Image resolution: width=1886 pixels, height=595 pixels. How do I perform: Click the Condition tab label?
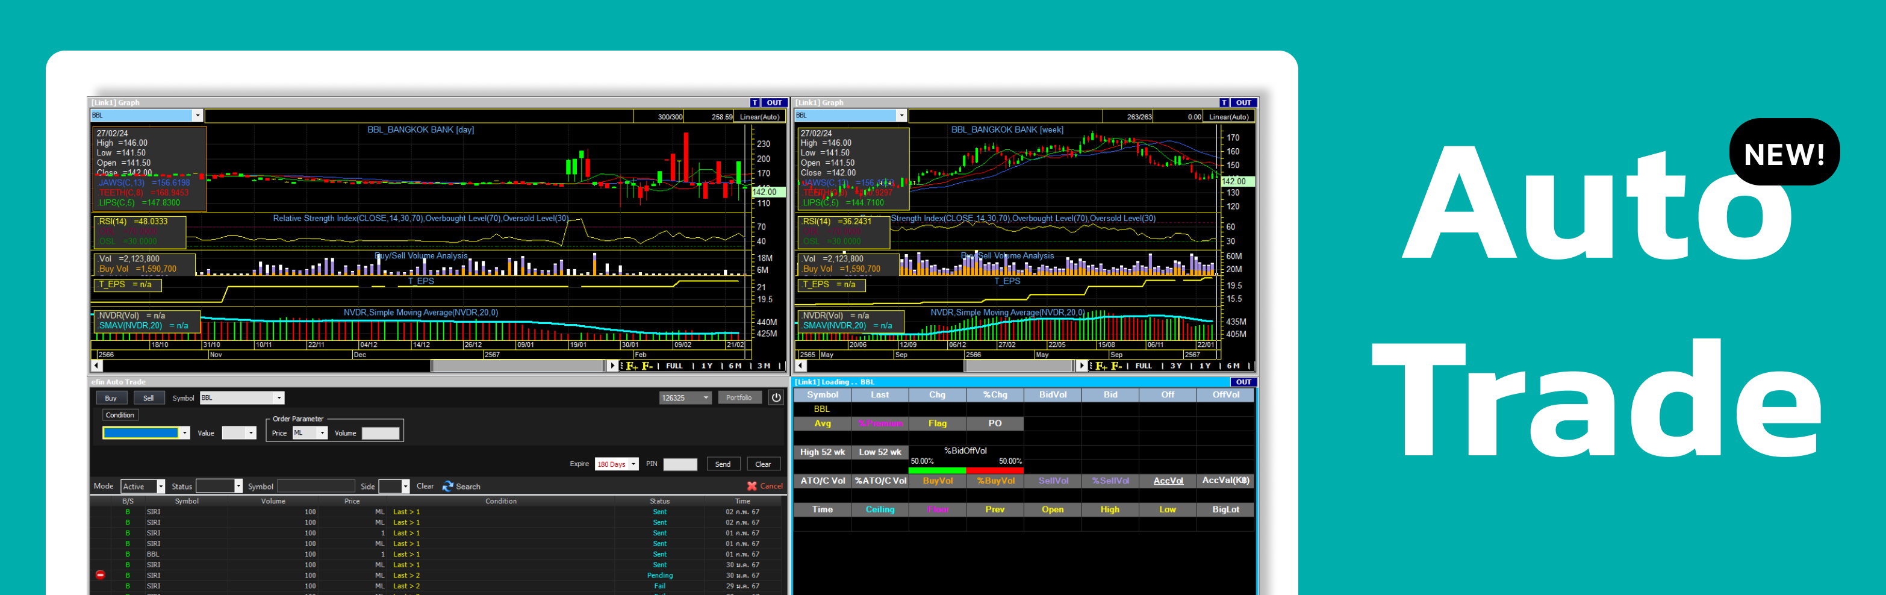pos(120,415)
